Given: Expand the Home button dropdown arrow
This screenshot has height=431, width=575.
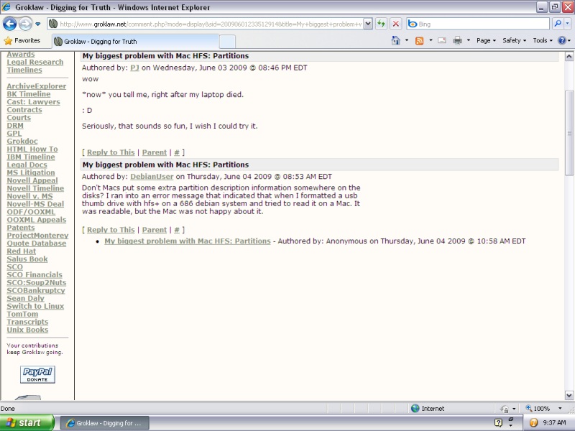Looking at the screenshot, I should pyautogui.click(x=407, y=40).
